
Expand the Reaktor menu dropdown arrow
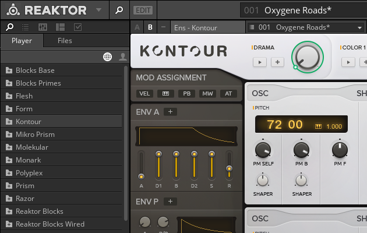99,10
